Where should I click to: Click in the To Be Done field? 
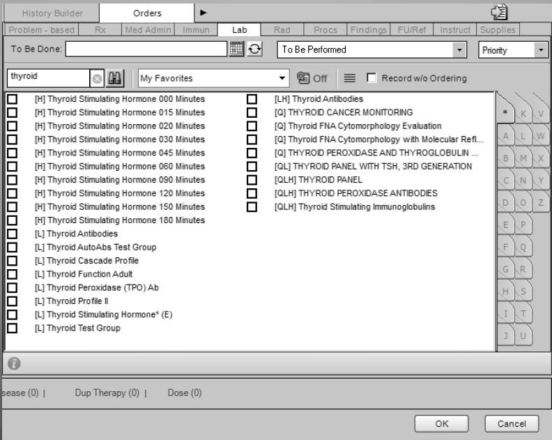tap(146, 50)
